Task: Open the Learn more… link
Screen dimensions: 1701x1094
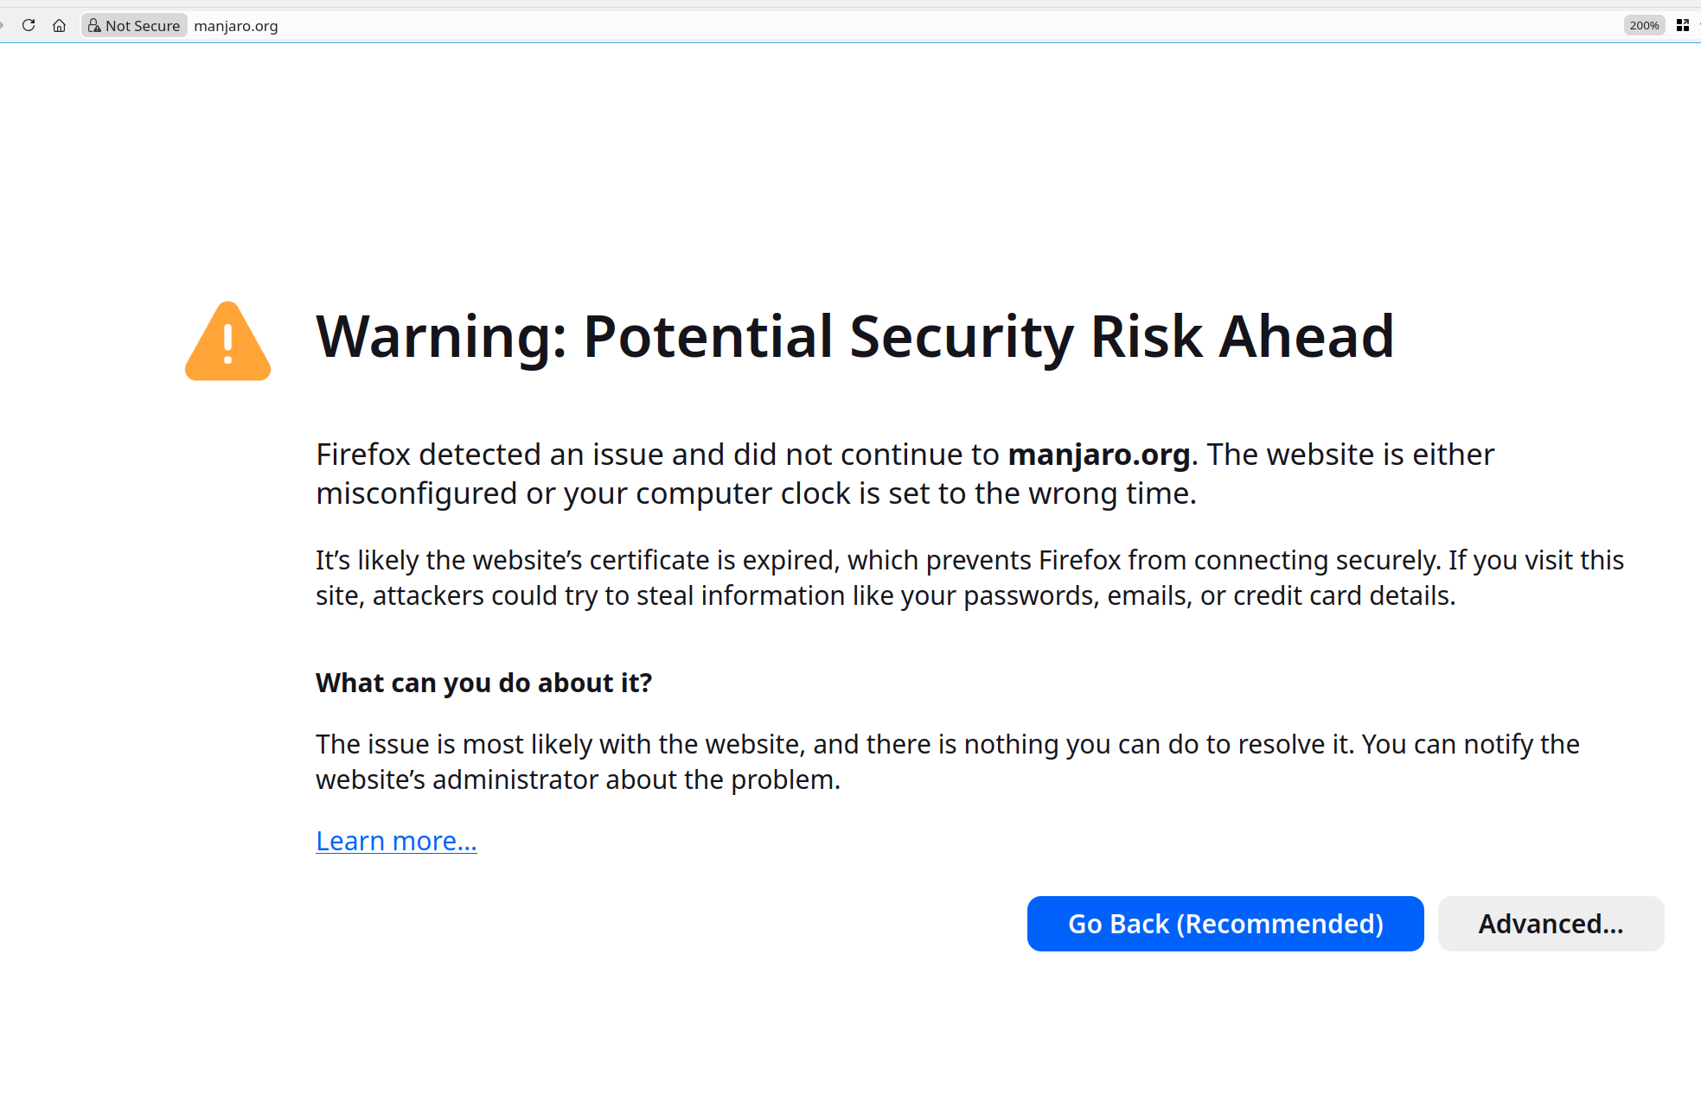Action: [396, 841]
